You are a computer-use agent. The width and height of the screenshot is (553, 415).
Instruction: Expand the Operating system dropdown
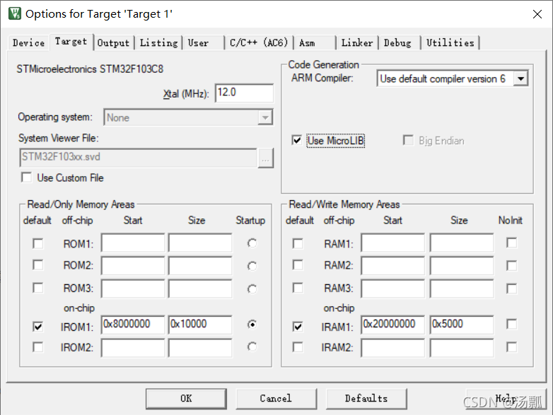point(265,117)
